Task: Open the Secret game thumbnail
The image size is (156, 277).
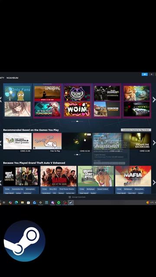Action: point(136,109)
